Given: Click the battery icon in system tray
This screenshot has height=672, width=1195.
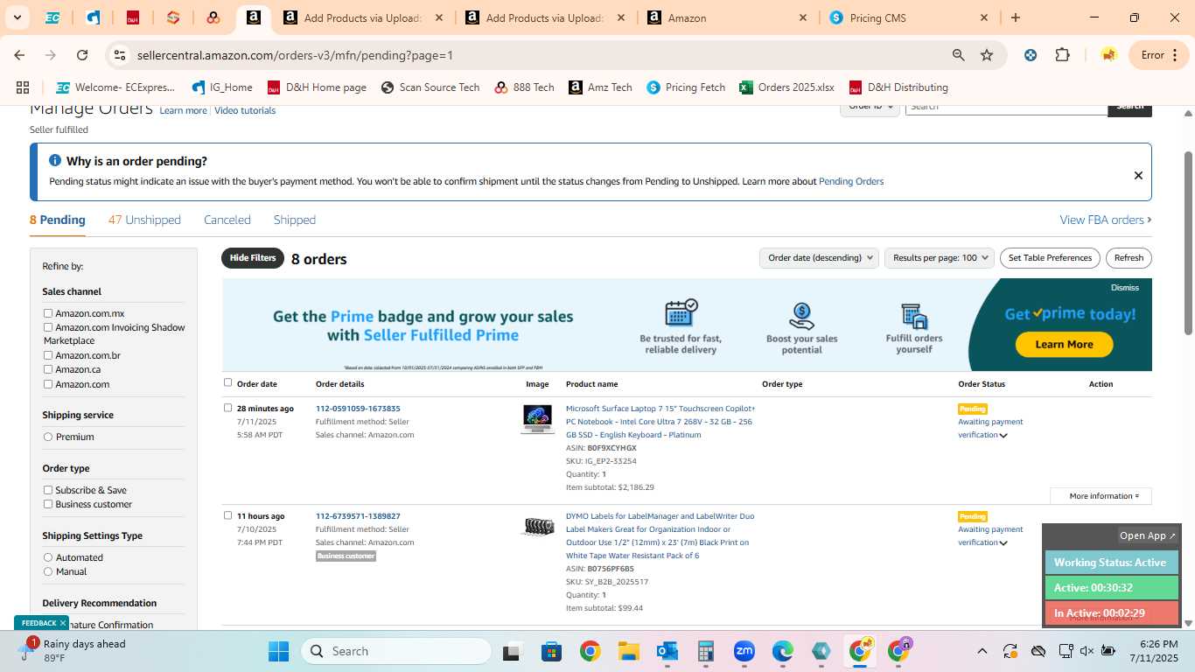Looking at the screenshot, I should click(x=1108, y=651).
